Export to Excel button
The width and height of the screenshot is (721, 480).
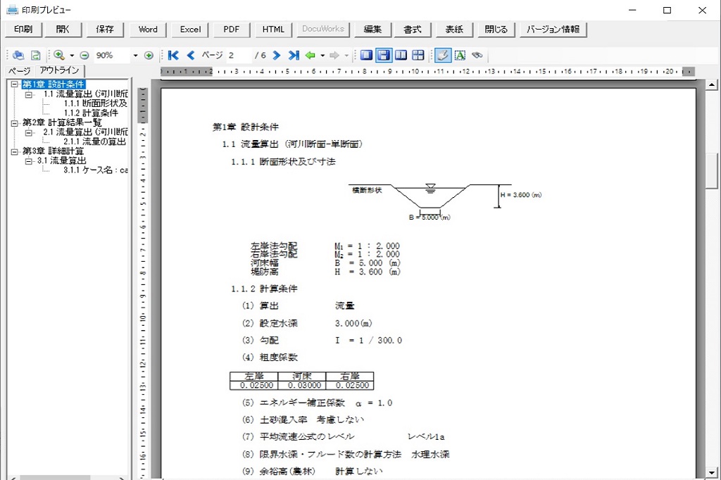click(x=190, y=30)
